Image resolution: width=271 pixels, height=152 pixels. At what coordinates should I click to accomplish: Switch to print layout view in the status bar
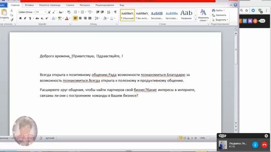(180, 138)
